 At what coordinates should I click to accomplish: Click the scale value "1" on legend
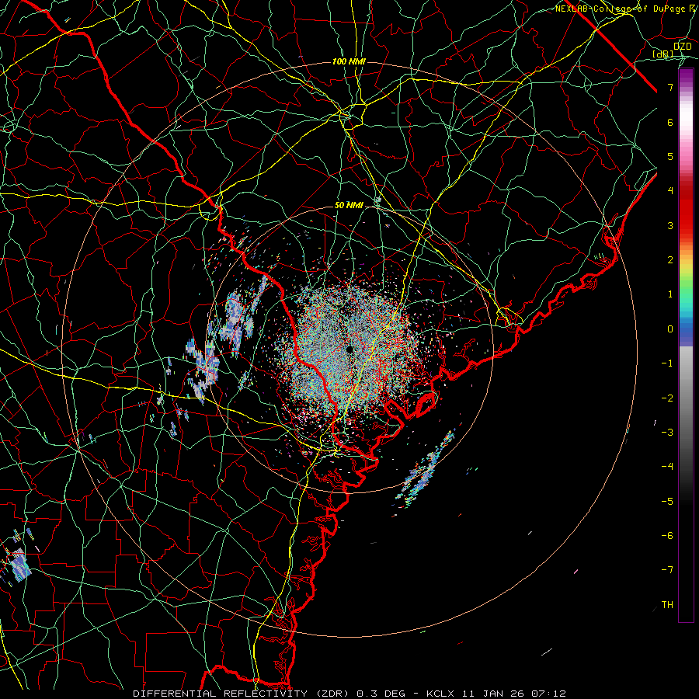click(670, 294)
